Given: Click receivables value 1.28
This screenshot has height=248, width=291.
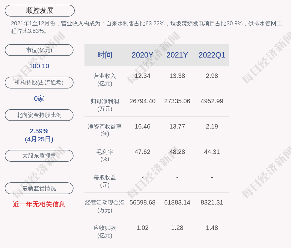Looking at the screenshot, I should pyautogui.click(x=177, y=228).
